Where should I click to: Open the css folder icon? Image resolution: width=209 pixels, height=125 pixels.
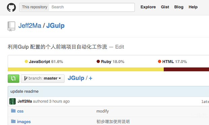pyautogui.click(x=13, y=111)
